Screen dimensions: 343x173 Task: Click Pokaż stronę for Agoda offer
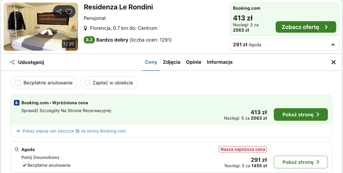coord(301,162)
